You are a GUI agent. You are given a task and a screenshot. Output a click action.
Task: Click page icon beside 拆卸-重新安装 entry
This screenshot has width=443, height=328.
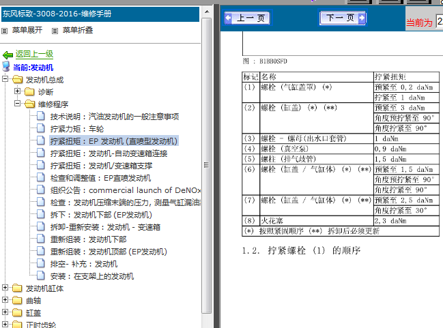(x=41, y=226)
